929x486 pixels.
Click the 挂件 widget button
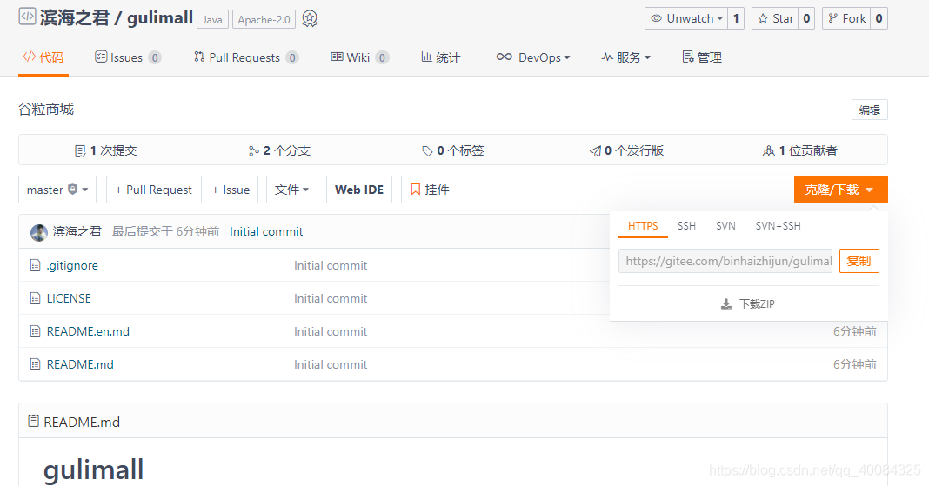(430, 190)
